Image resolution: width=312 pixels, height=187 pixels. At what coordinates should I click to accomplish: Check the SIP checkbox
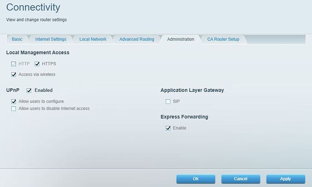click(x=168, y=101)
